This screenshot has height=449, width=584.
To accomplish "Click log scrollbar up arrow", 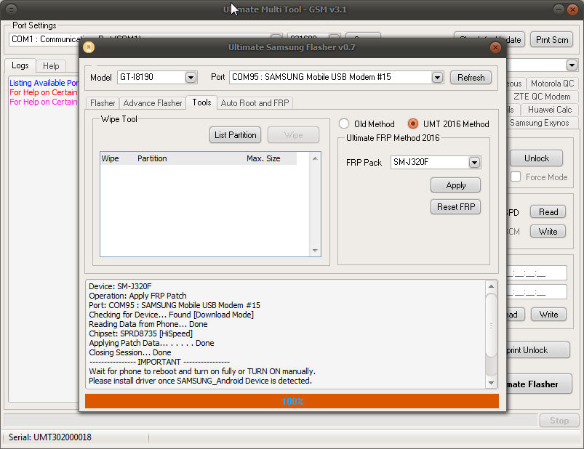I will coord(491,286).
